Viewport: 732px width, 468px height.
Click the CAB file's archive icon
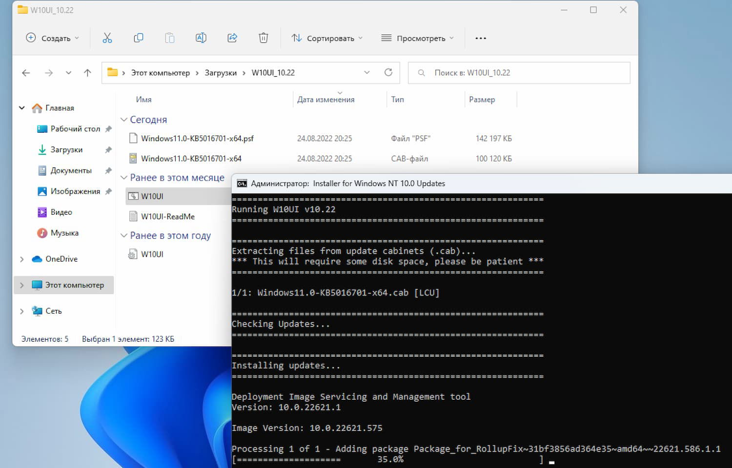133,159
